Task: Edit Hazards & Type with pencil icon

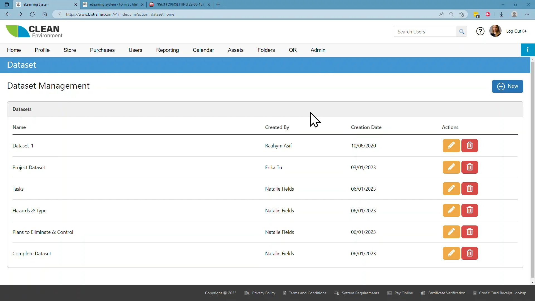Action: pyautogui.click(x=451, y=210)
